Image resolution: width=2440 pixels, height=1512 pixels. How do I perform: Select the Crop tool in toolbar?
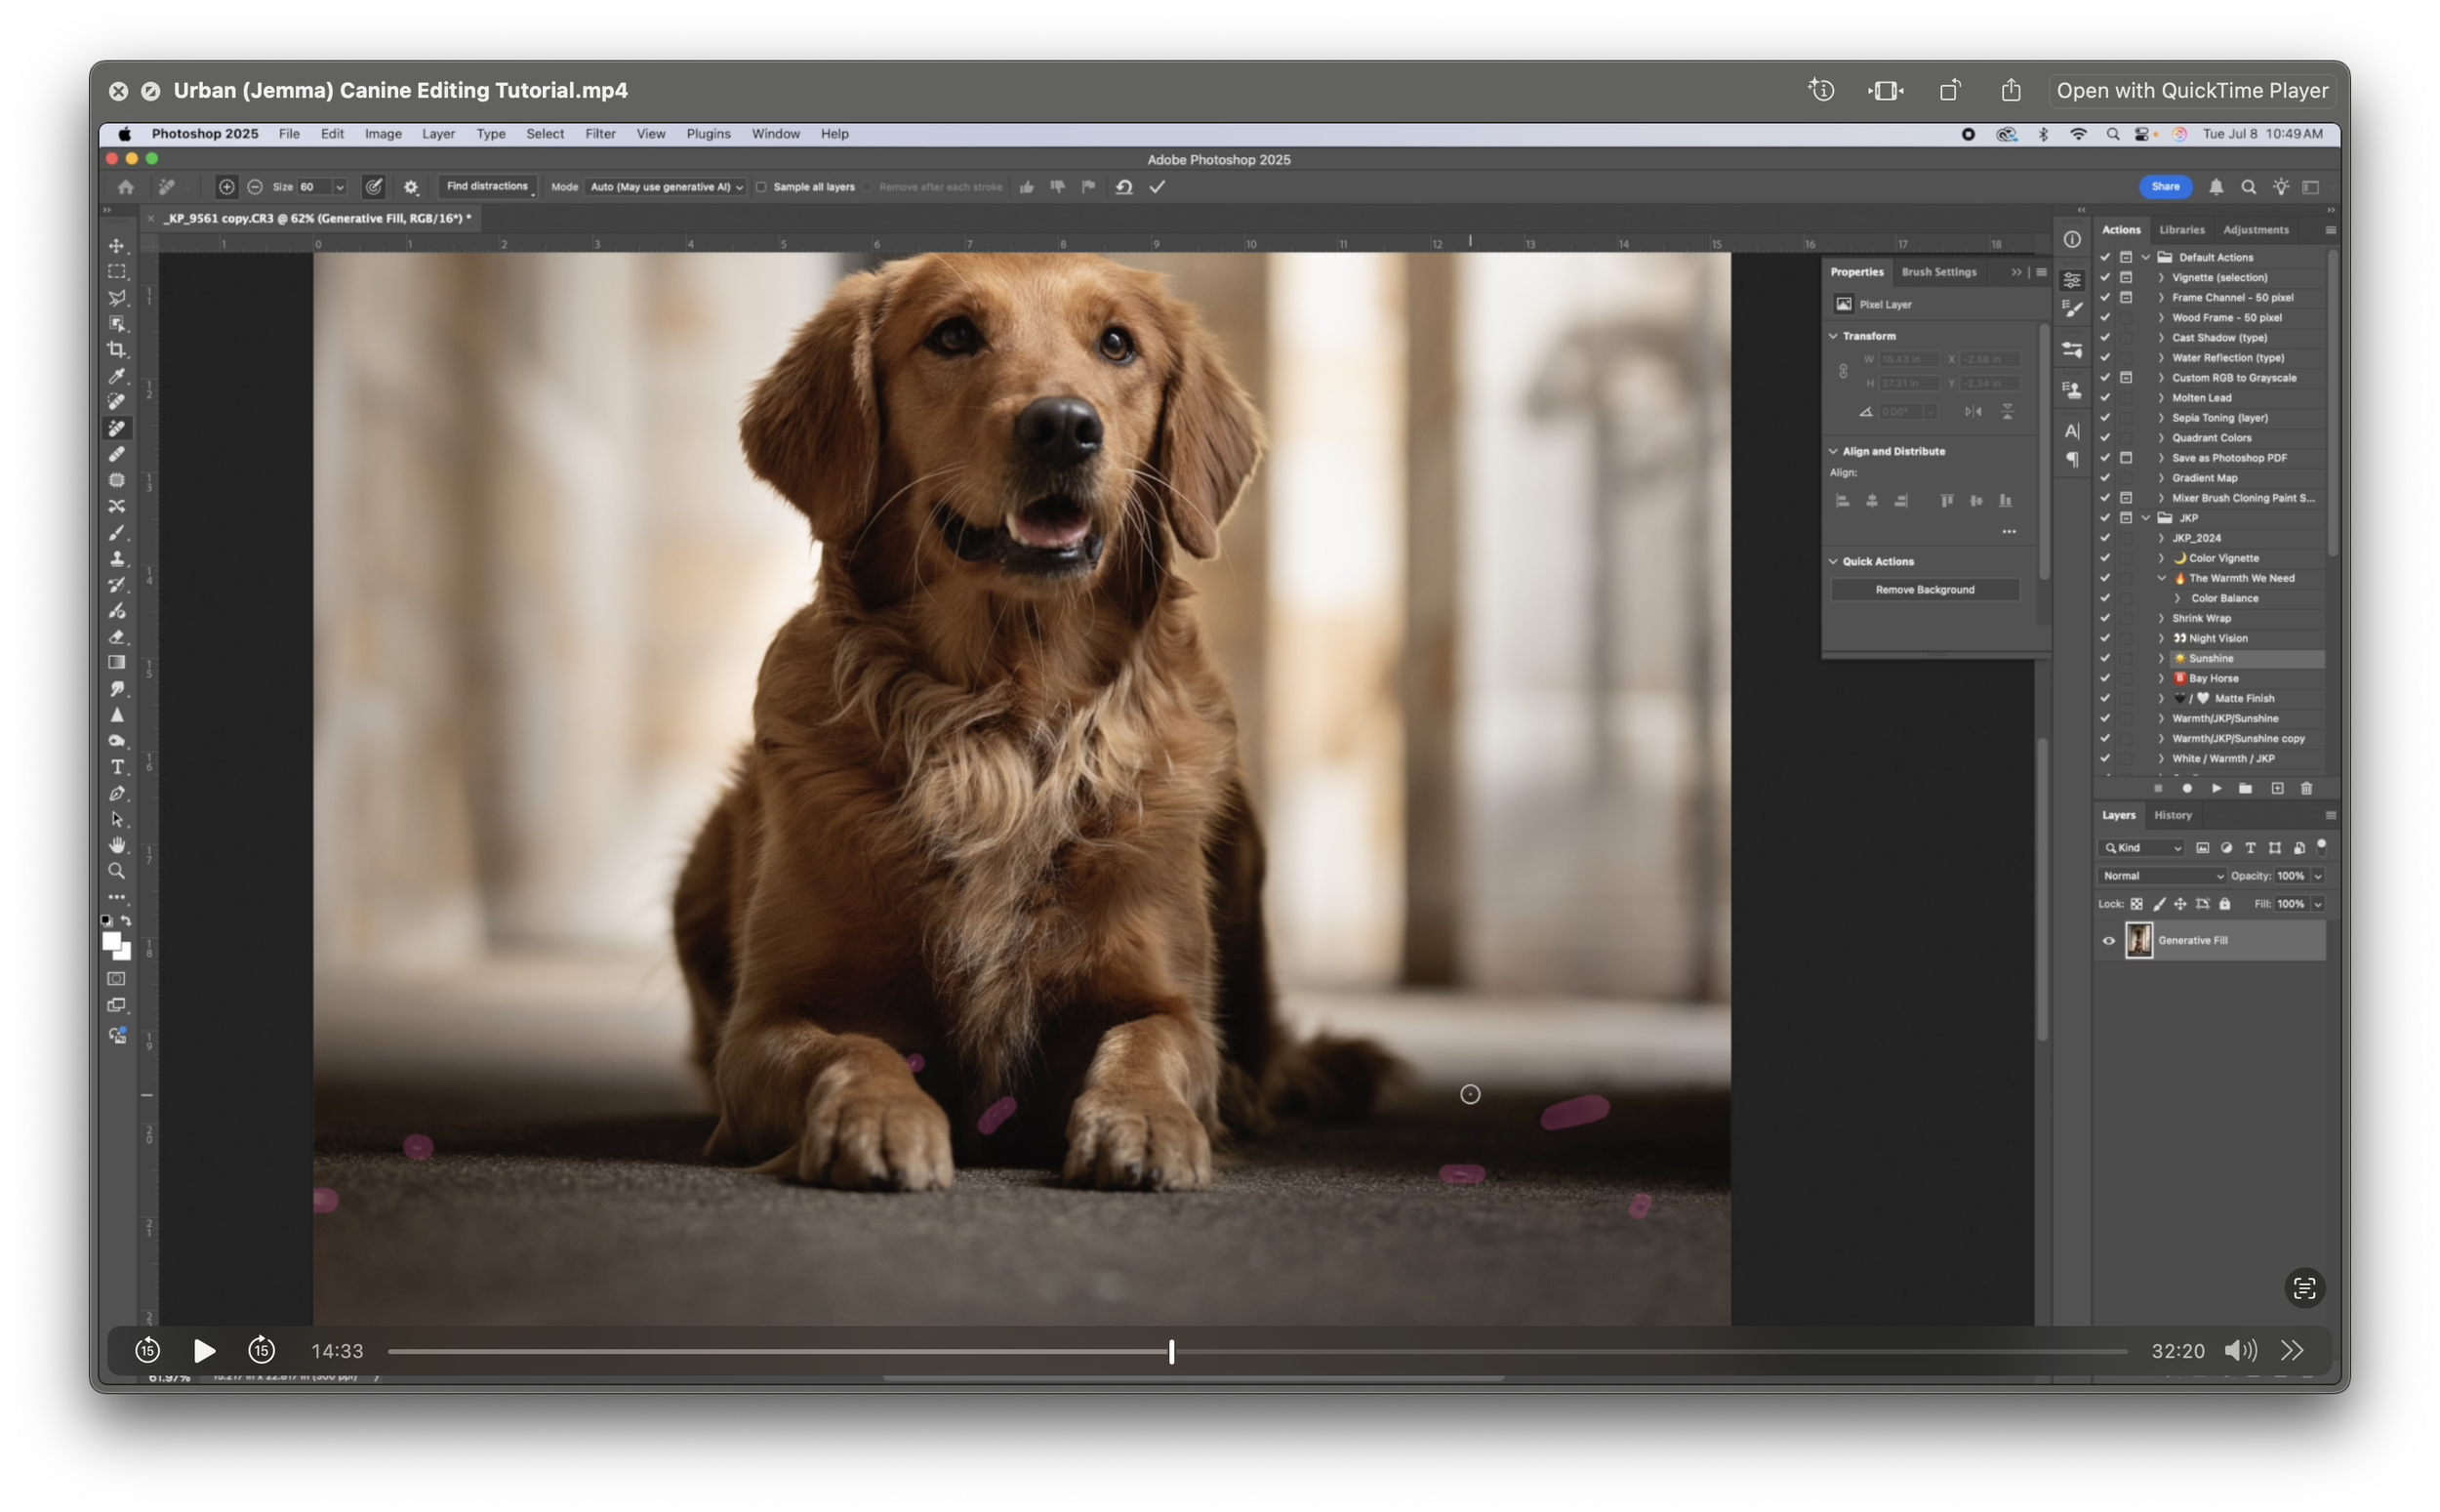pyautogui.click(x=117, y=350)
